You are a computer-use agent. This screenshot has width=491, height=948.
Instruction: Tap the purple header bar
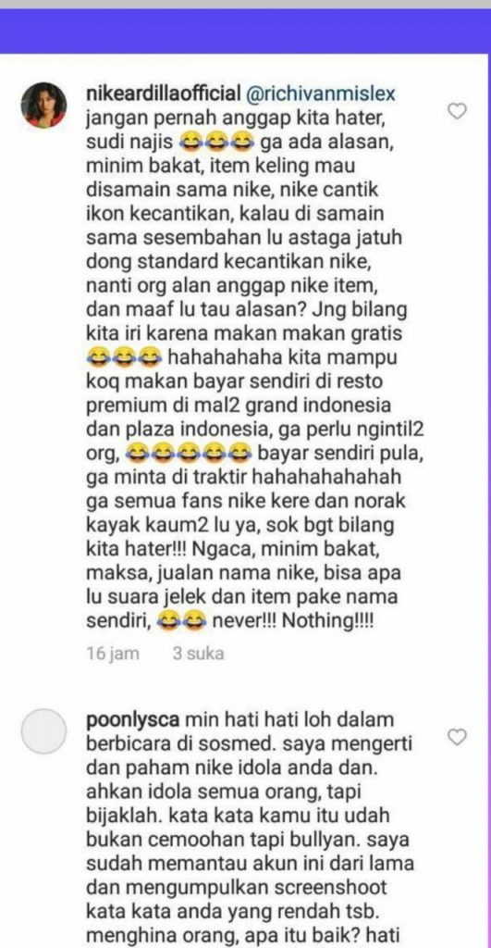pos(245,31)
